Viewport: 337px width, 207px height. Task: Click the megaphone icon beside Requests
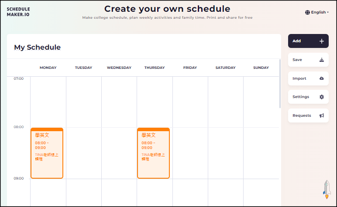pos(322,115)
